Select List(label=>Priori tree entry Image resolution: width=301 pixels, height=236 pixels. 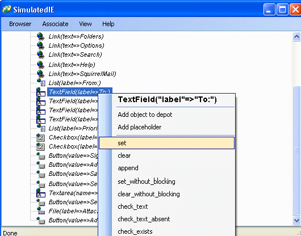(73, 128)
